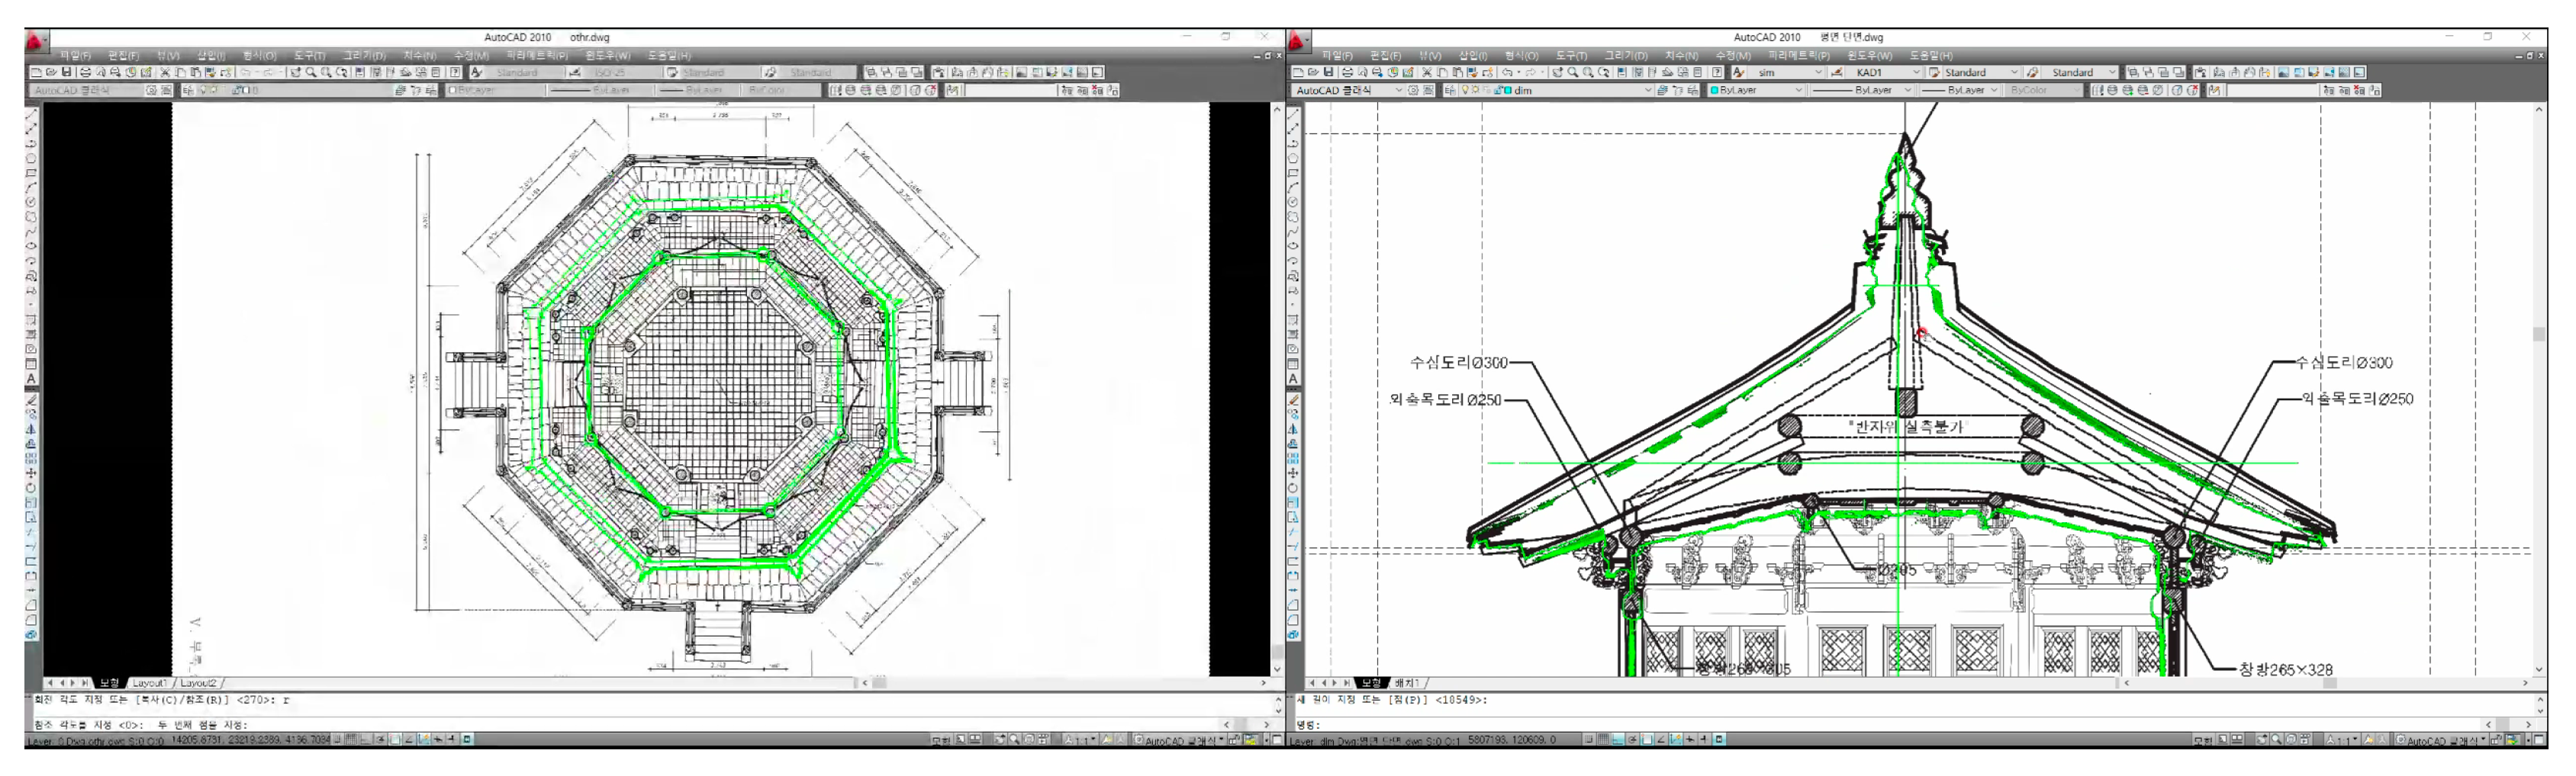Image resolution: width=2576 pixels, height=776 pixels.
Task: Click the Cut scissors icon in 평면 단면.dwg toolbar
Action: [x=1427, y=73]
